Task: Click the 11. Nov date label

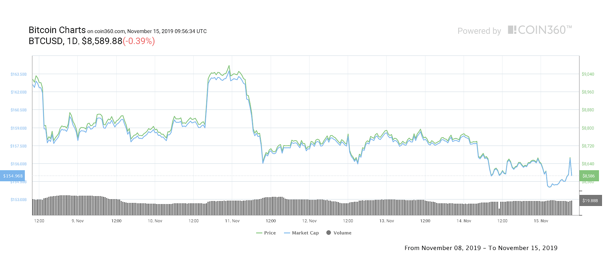Action: [232, 221]
